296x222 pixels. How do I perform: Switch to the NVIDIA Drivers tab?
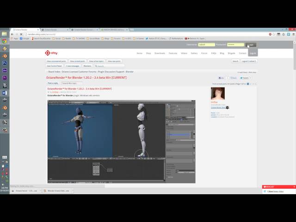pos(114,30)
